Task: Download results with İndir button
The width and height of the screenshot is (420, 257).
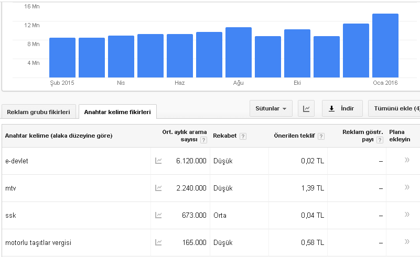Action: 342,108
